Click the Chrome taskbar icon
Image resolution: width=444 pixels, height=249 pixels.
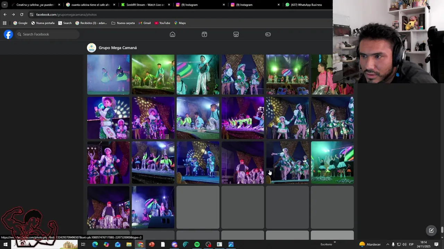click(140, 245)
